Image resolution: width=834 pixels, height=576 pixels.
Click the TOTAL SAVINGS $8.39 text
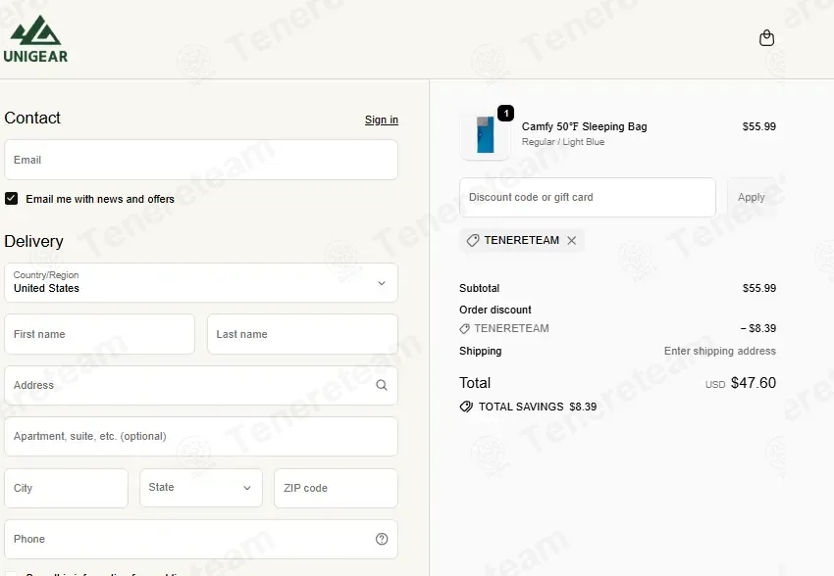[538, 407]
